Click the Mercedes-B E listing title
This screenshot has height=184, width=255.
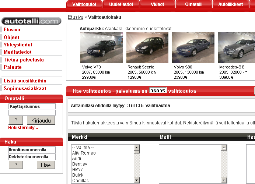[x=232, y=67]
